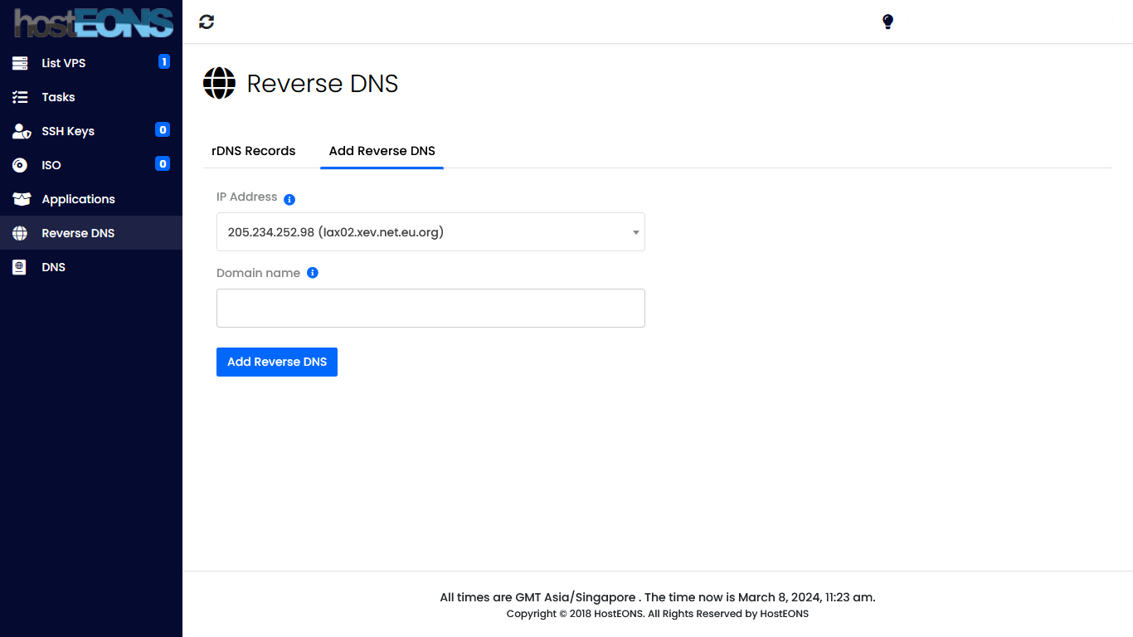
Task: Focus the Domain name input field
Action: 430,308
